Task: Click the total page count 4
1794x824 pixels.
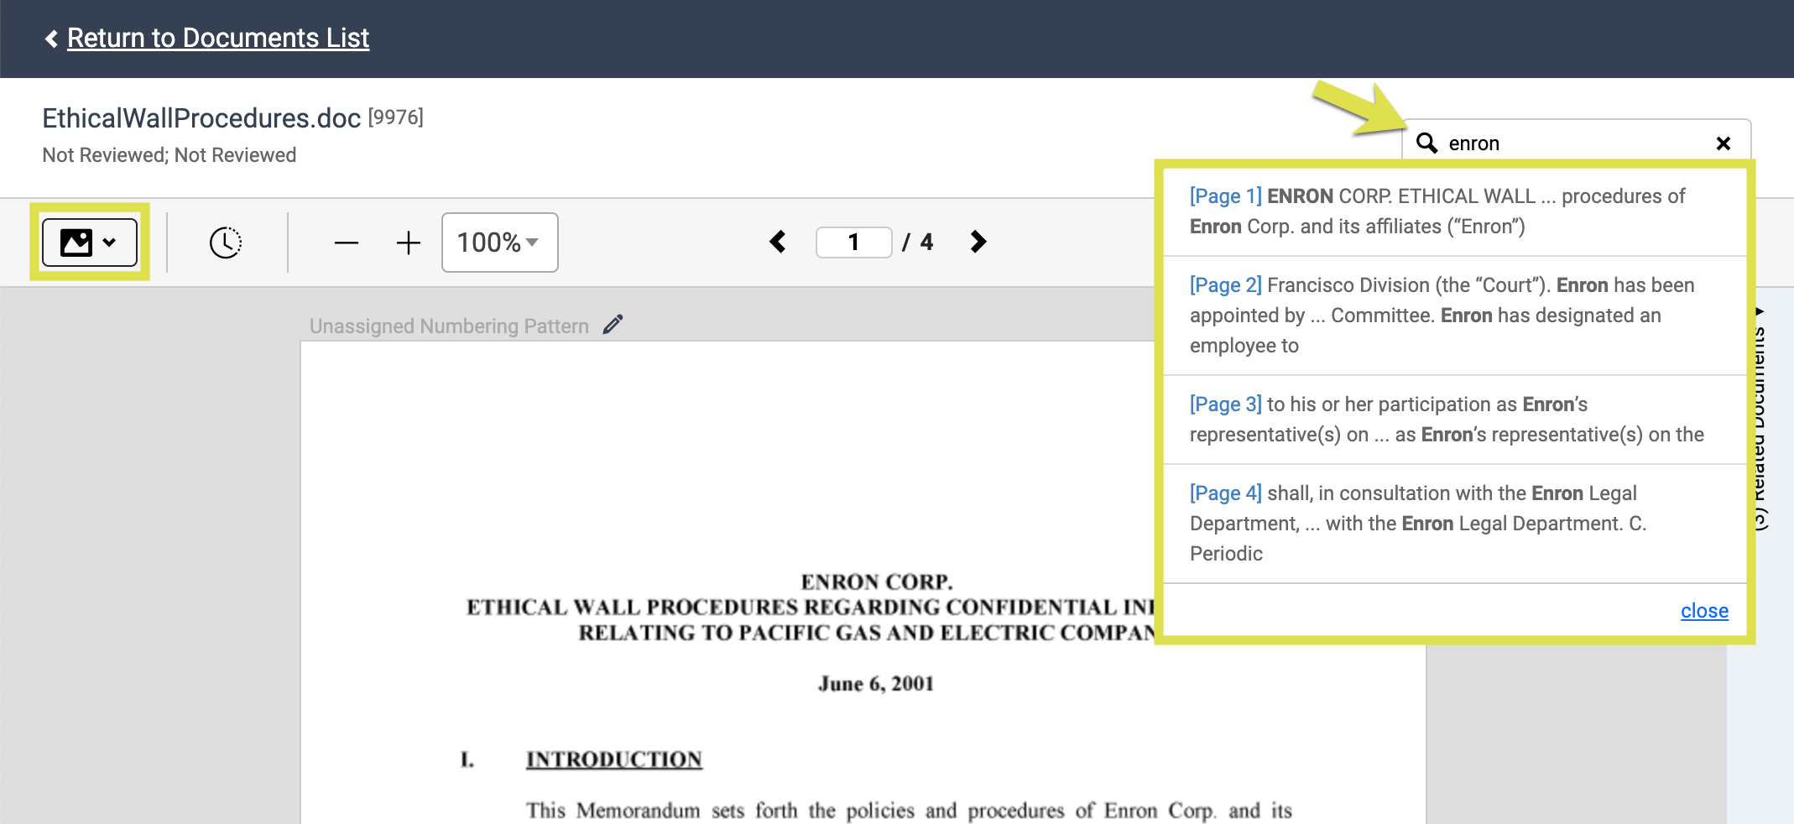Action: click(x=926, y=243)
